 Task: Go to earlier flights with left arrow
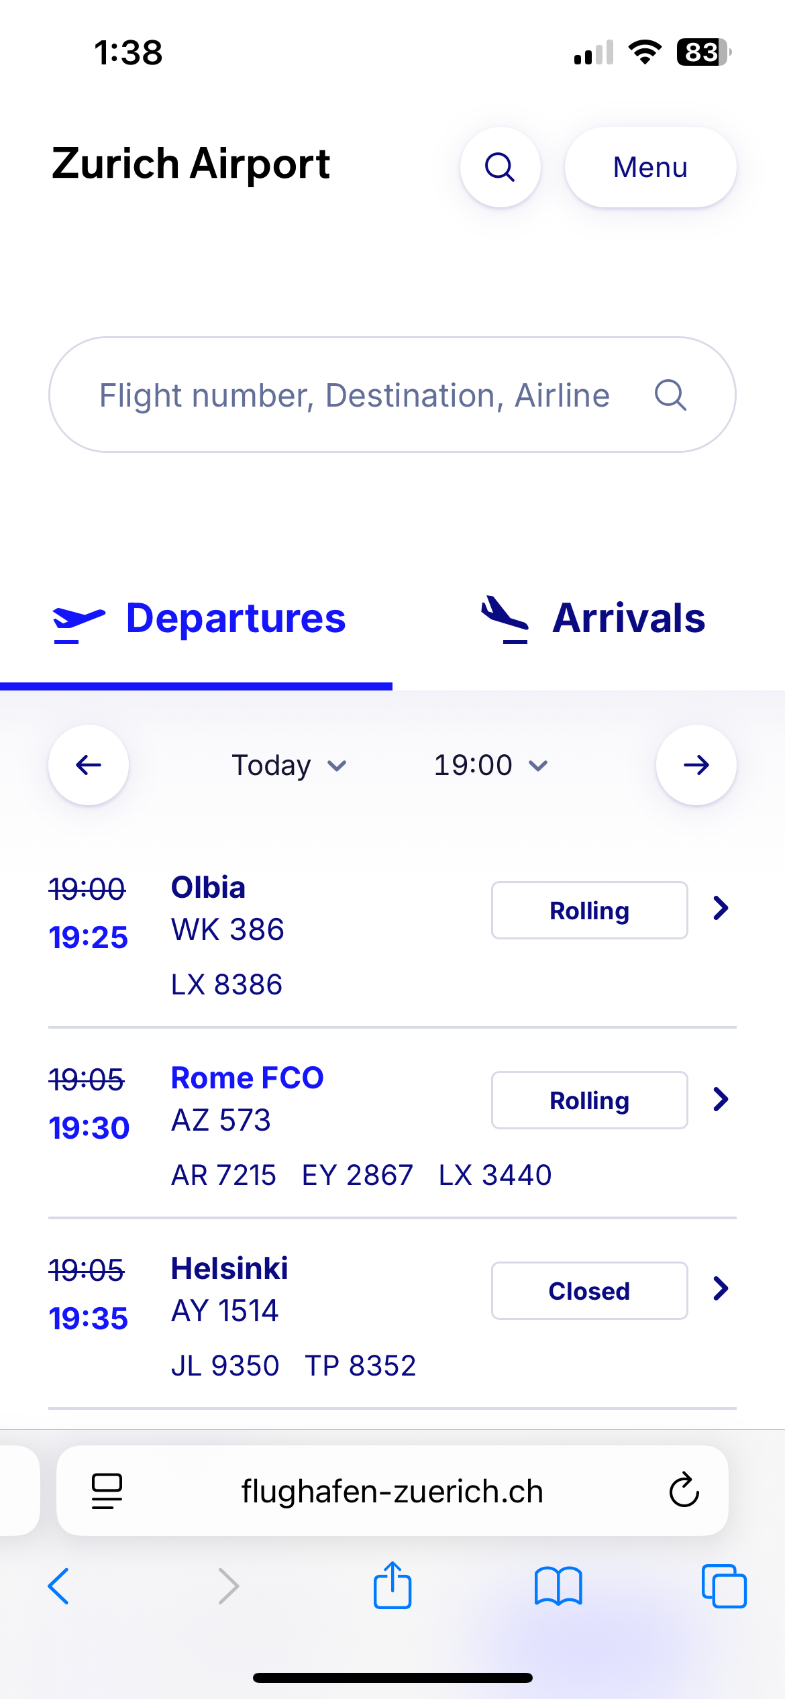[89, 765]
